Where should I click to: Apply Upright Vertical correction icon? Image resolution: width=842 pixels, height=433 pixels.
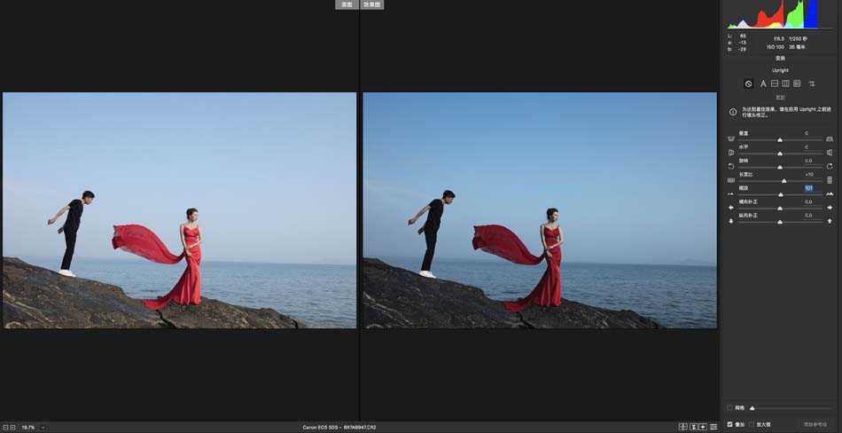785,83
